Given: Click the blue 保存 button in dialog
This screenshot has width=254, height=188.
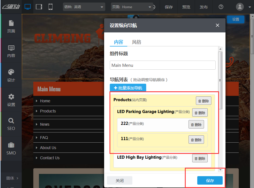Looking at the screenshot, I should coord(210,181).
